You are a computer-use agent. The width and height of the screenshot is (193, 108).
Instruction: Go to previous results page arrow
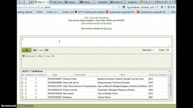[35, 50]
